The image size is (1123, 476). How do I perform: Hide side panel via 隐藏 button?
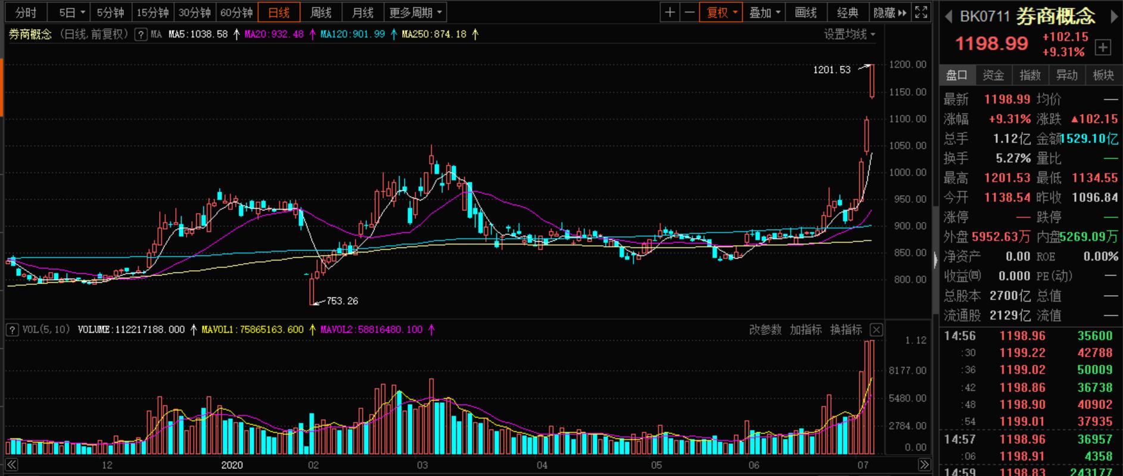[x=889, y=12]
